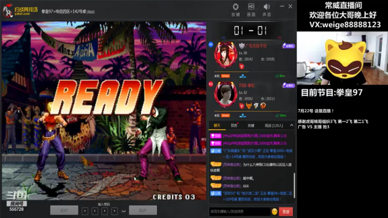Click the yzkof.com logo at top left
The width and height of the screenshot is (388, 218).
tap(20, 11)
